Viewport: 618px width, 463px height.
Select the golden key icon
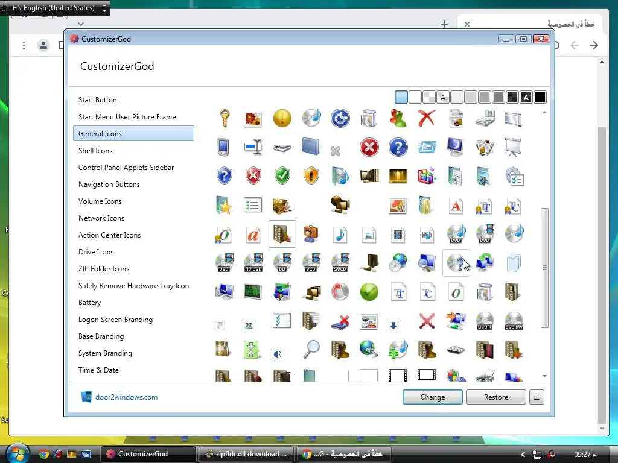pyautogui.click(x=225, y=119)
